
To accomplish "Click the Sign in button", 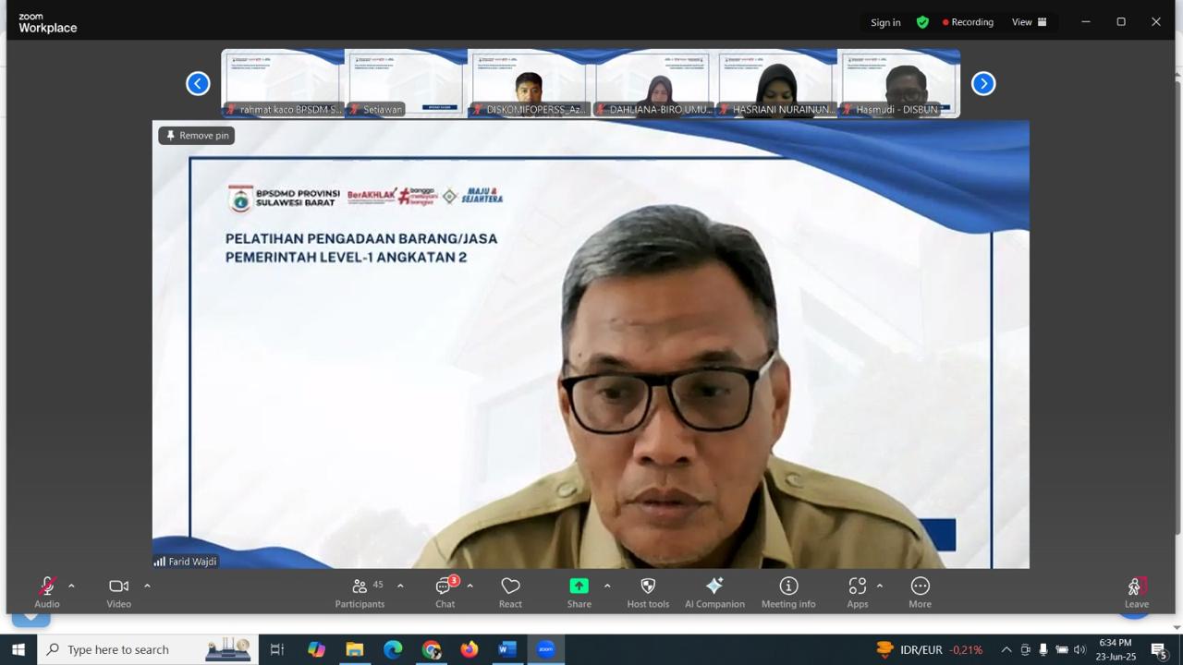I will pos(885,22).
